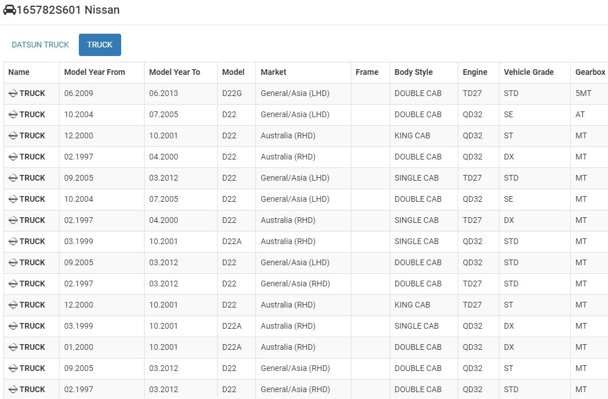The height and width of the screenshot is (399, 608).
Task: Click DOUBLE CAB in the D22G row
Action: [x=418, y=93]
